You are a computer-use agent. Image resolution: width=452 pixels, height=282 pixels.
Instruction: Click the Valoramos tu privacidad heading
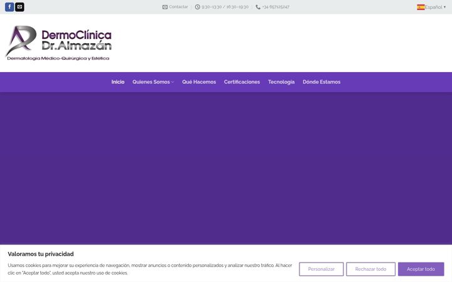41,254
